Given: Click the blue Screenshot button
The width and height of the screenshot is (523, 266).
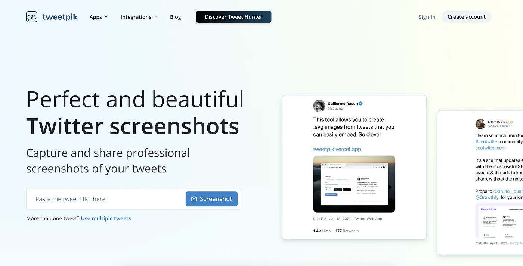Looking at the screenshot, I should point(211,199).
